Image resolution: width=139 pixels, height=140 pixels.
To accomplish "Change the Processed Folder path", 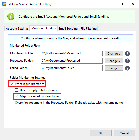I will [114, 61].
